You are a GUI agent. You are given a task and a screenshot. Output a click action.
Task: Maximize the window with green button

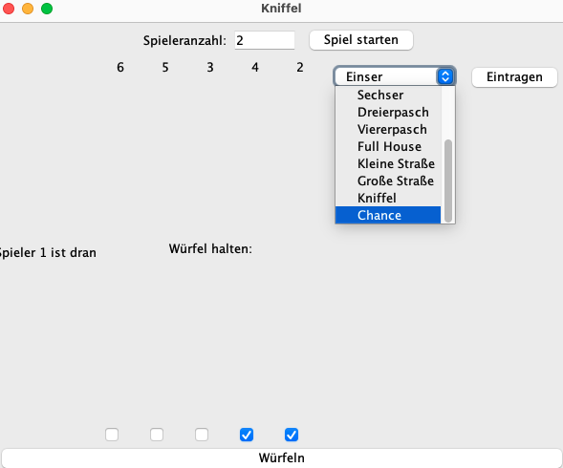coord(47,9)
